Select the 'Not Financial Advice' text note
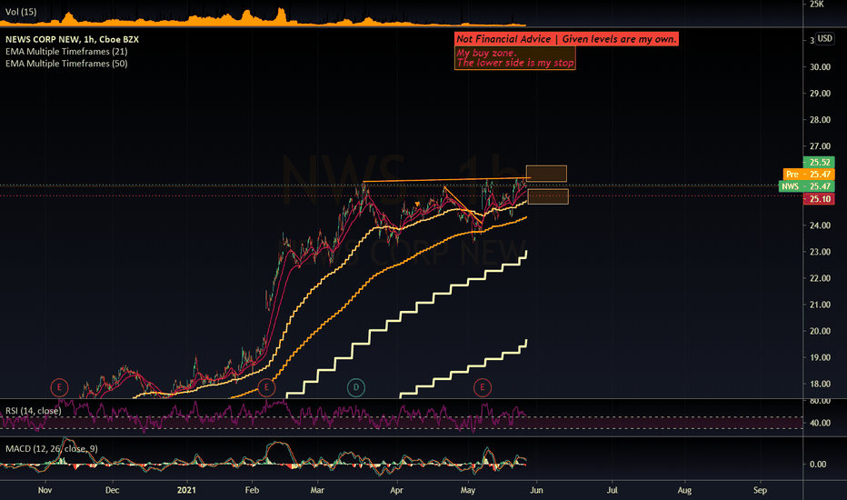 point(566,39)
